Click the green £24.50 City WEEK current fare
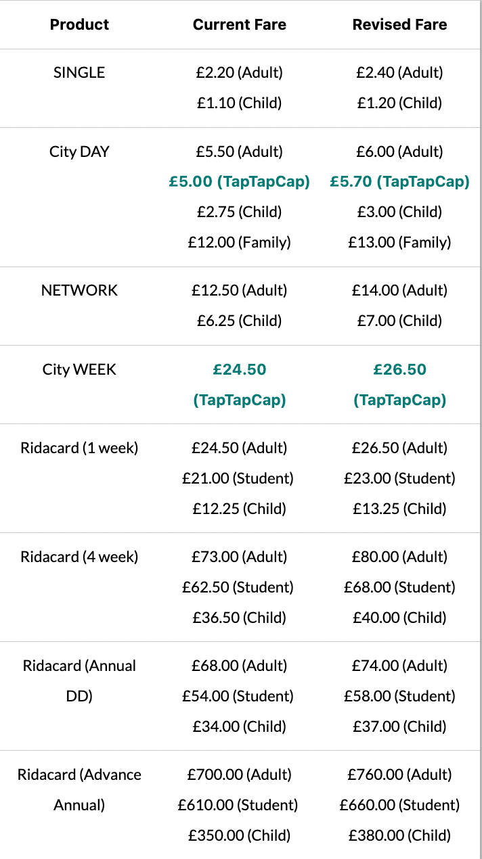The image size is (482, 859). click(239, 370)
